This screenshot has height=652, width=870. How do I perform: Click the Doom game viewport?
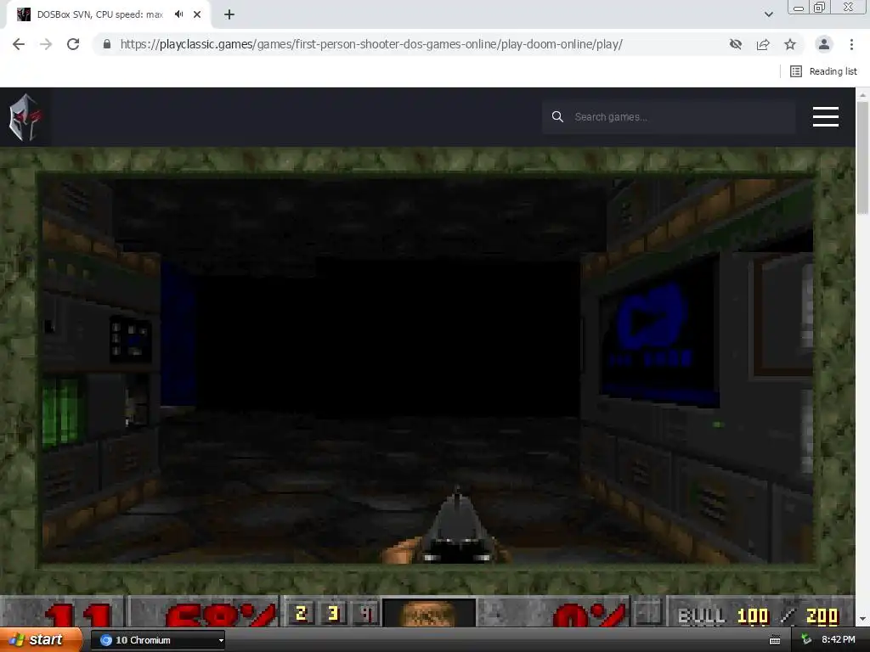click(x=427, y=370)
